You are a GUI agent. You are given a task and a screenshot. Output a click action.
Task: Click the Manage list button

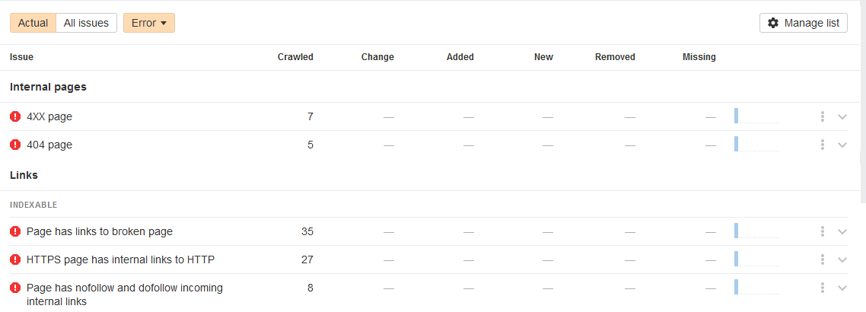804,23
